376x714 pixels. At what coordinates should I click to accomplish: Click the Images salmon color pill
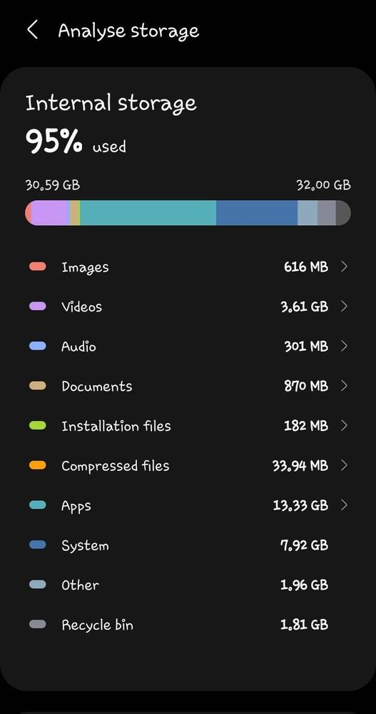pos(38,267)
